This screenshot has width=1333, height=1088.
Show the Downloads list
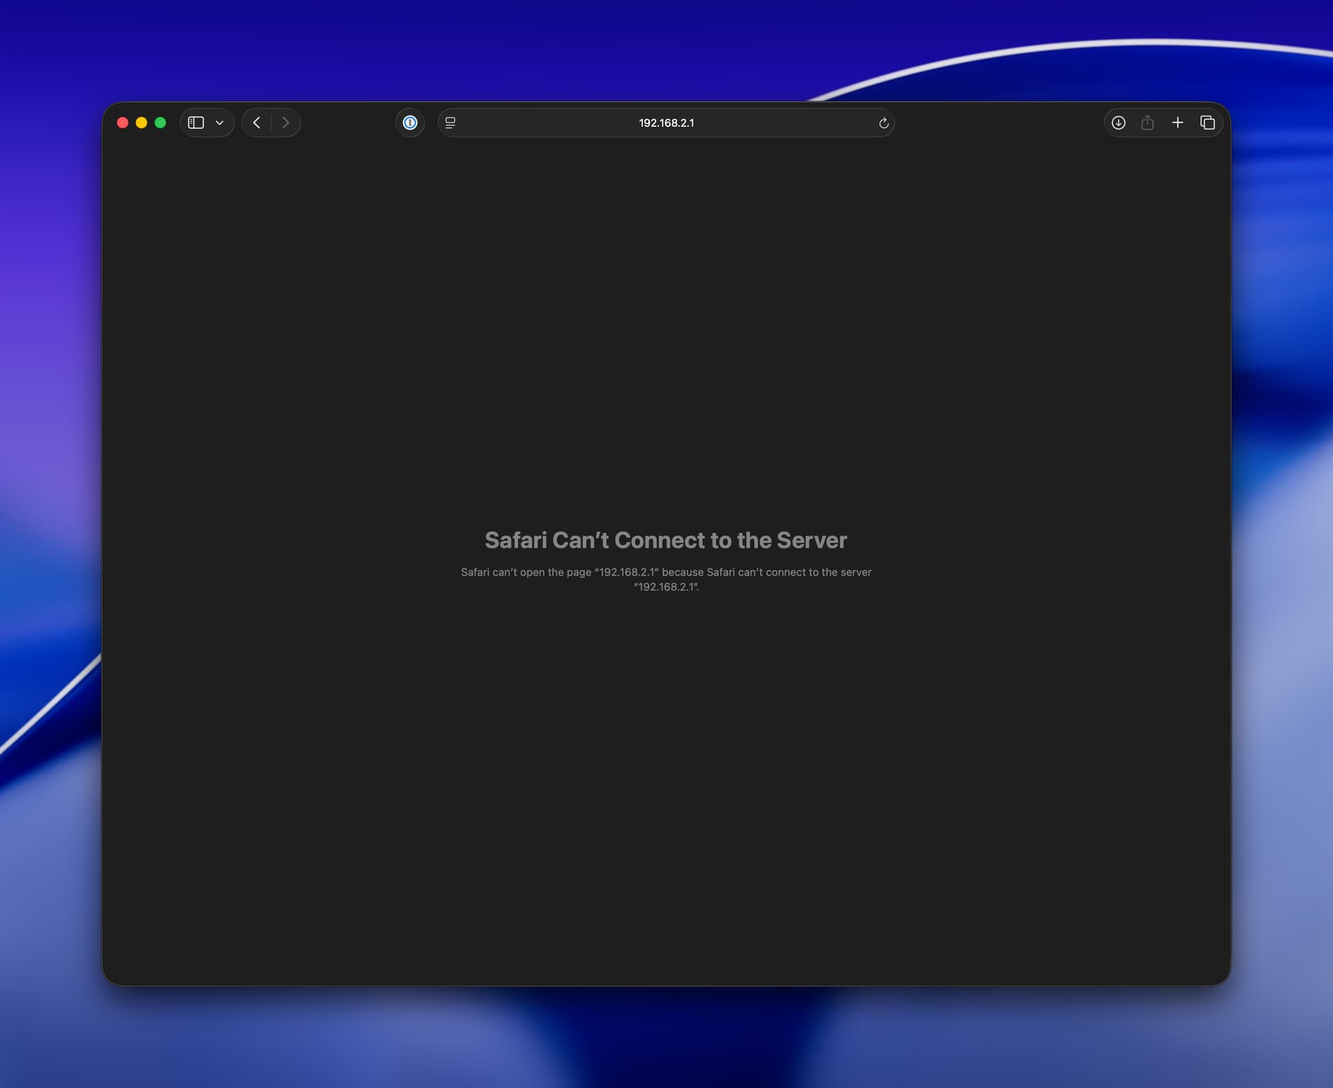point(1118,123)
